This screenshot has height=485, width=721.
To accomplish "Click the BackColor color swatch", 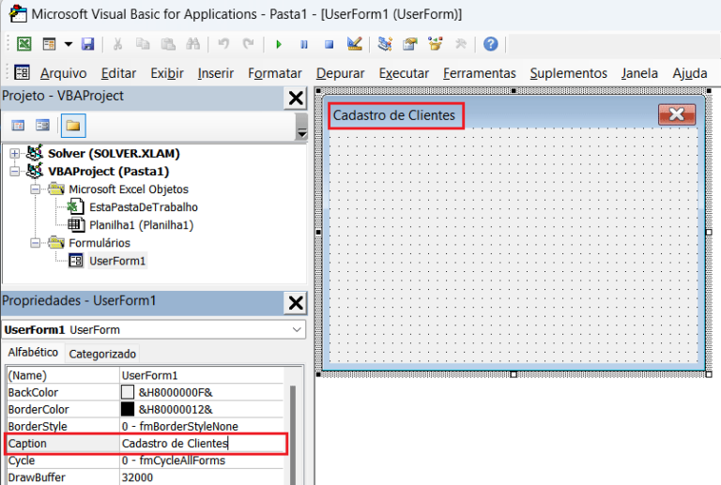I will click(x=128, y=392).
